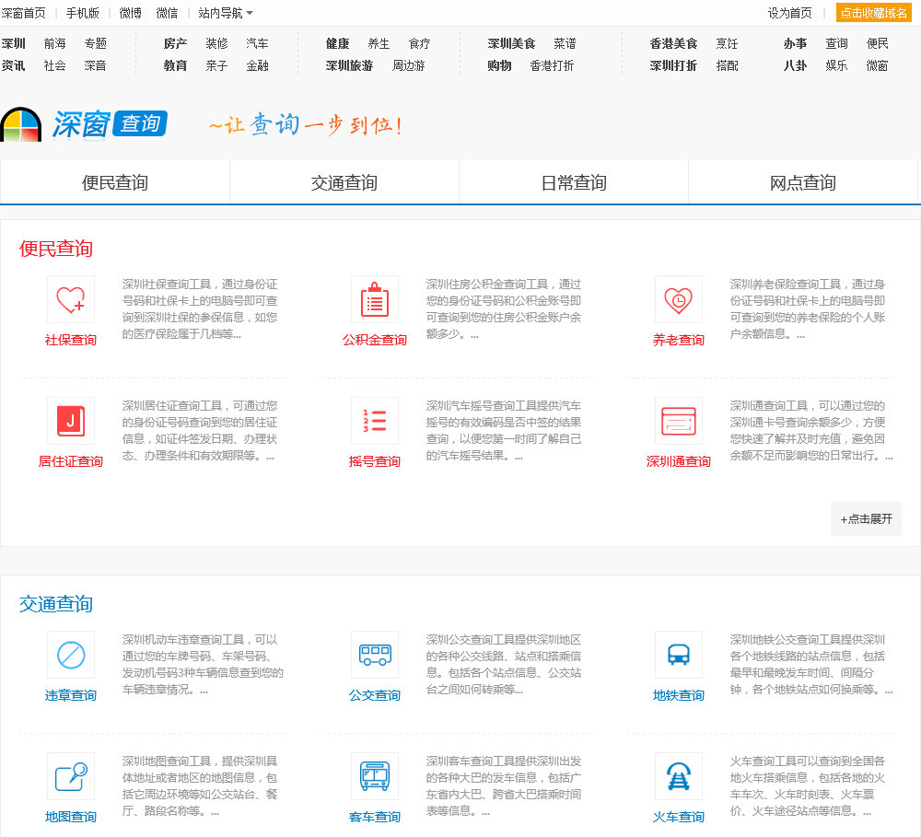Click the orange 点击收藏域名 button

click(873, 13)
